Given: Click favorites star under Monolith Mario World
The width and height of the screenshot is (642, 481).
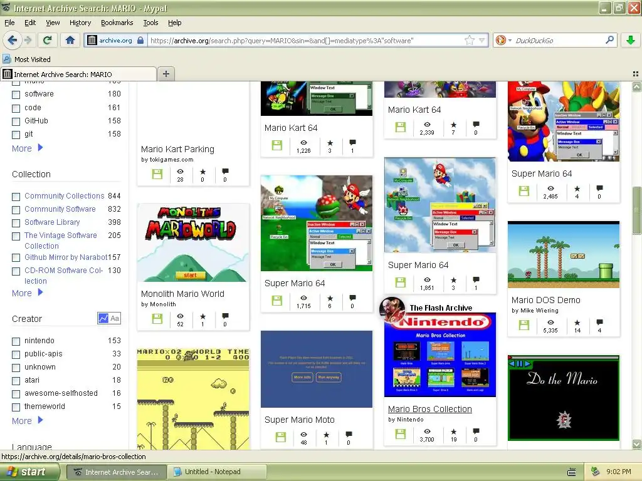Looking at the screenshot, I should [203, 316].
